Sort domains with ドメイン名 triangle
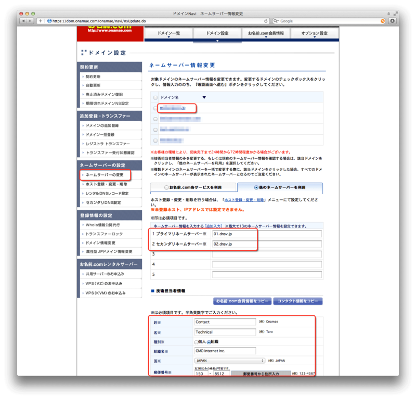Viewport: 416px width, 397px height. [204, 97]
